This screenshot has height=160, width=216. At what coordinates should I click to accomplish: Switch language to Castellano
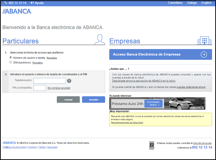[175, 3]
